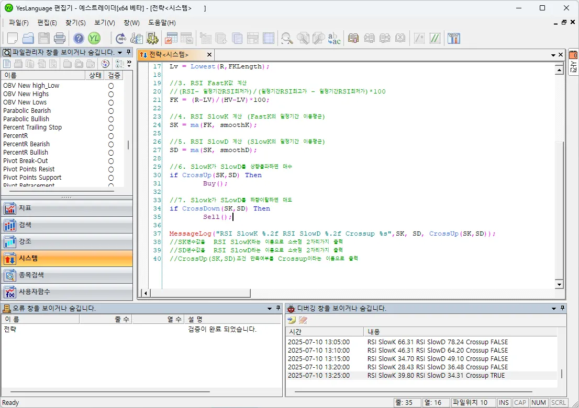The width and height of the screenshot is (579, 408).
Task: Toggle verification circle for Pivot Break-Out
Action: (110, 161)
